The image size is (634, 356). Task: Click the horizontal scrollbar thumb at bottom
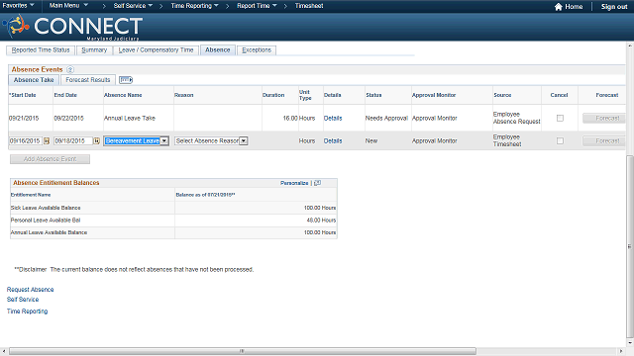pyautogui.click(x=243, y=351)
